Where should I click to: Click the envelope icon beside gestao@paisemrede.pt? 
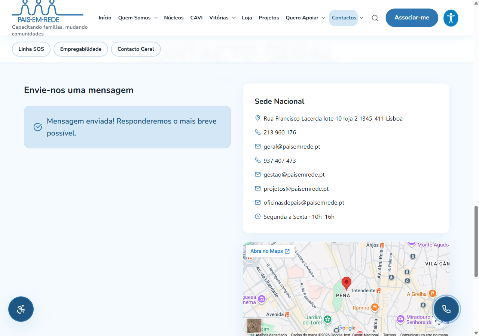pos(257,174)
